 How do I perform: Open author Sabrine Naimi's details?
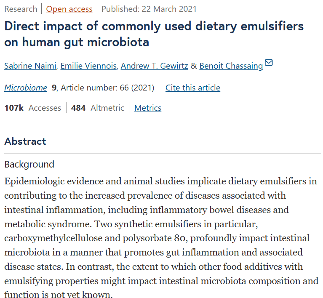click(30, 66)
